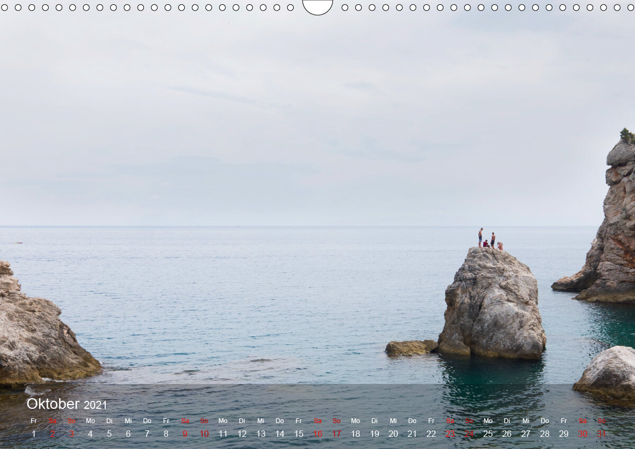Viewport: 635px width, 449px height.
Task: Click the red date 30
Action: click(583, 434)
